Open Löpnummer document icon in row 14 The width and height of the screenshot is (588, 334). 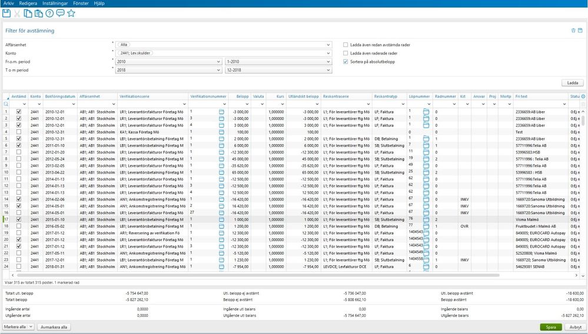tap(426, 199)
